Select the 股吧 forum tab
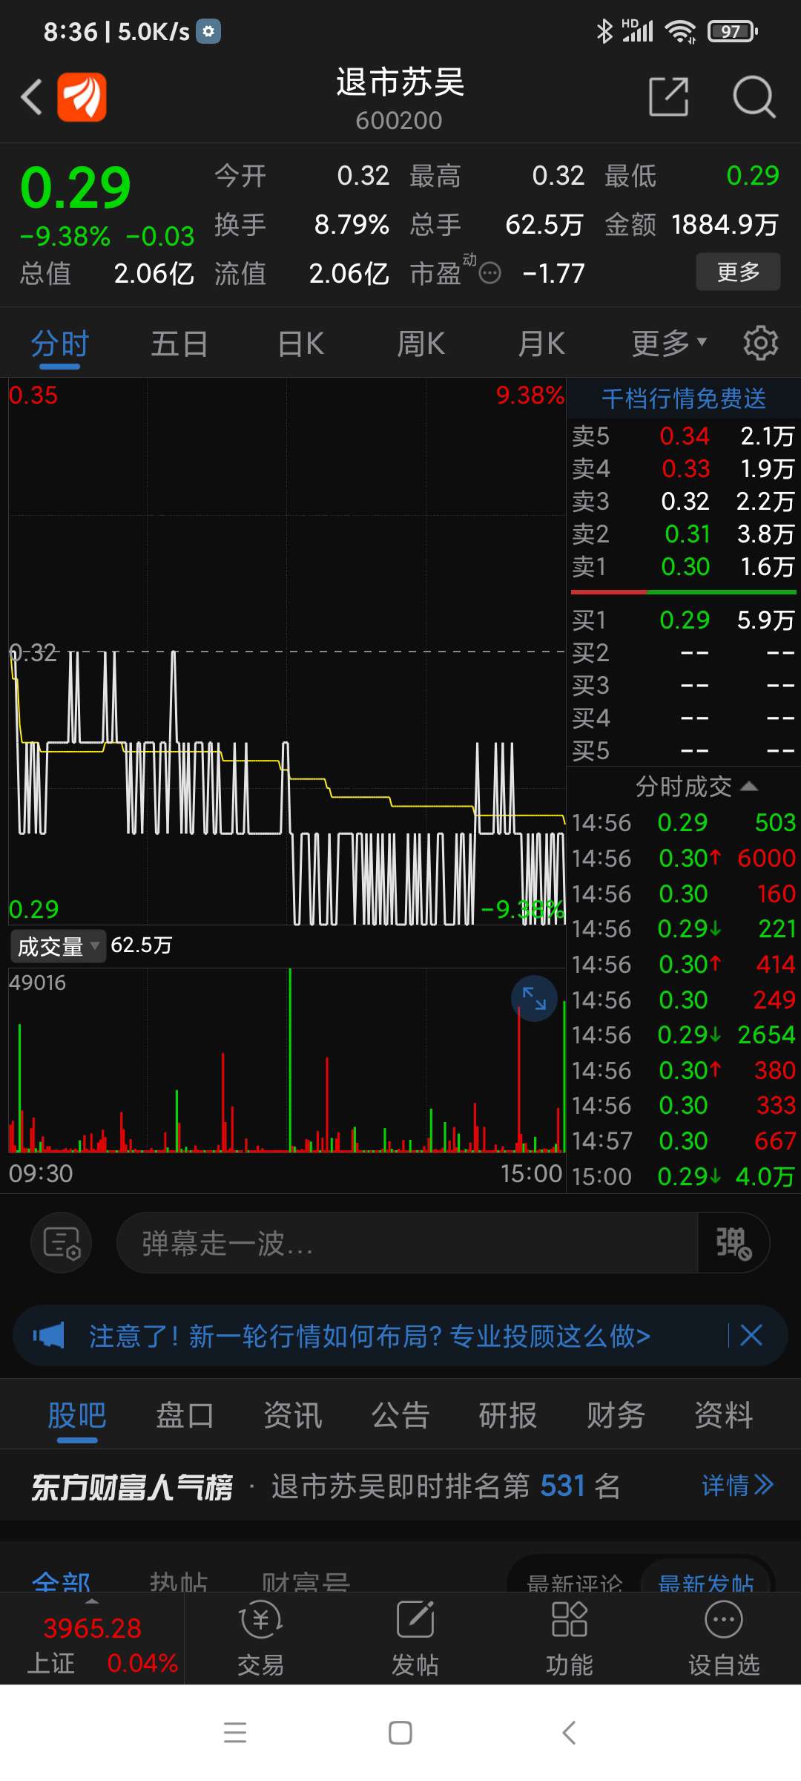This screenshot has width=801, height=1781. (x=77, y=1415)
